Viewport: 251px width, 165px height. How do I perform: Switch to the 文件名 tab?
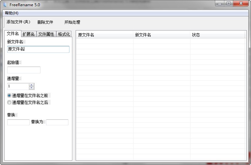point(13,34)
